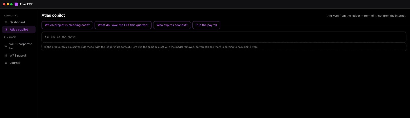Click the "Run the payroll" prompt
This screenshot has height=118, width=410.
tap(206, 25)
